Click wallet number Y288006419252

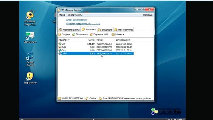104,44
